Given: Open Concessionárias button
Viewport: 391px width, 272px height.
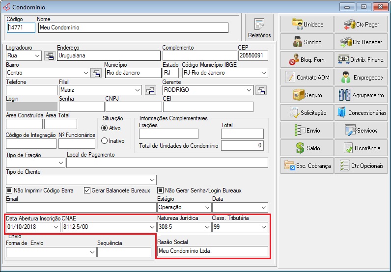Looking at the screenshot, I should click(361, 112).
